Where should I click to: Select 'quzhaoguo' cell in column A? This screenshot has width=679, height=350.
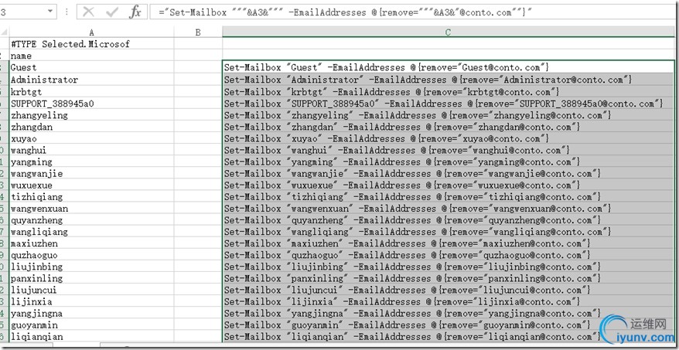click(92, 255)
